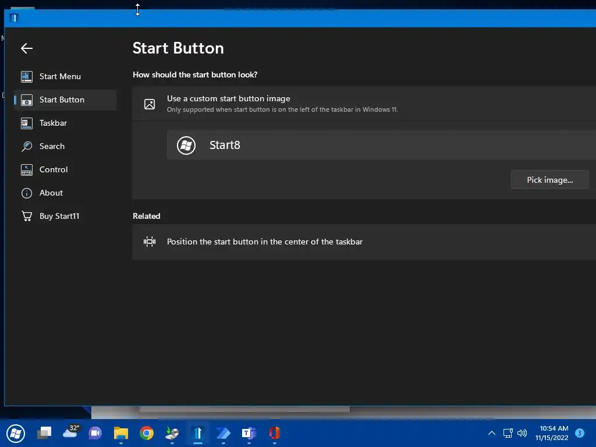The height and width of the screenshot is (447, 596).
Task: Open volume control in system tray
Action: pos(522,433)
